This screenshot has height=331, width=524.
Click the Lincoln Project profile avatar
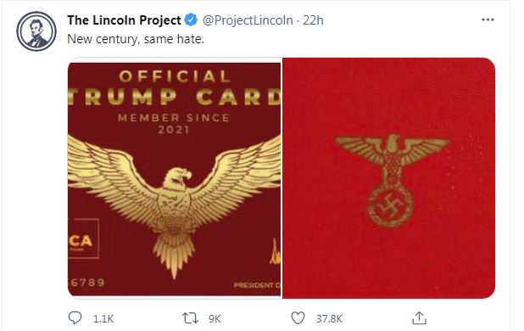pos(36,31)
